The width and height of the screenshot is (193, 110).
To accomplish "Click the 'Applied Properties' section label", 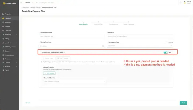I will (49, 67).
